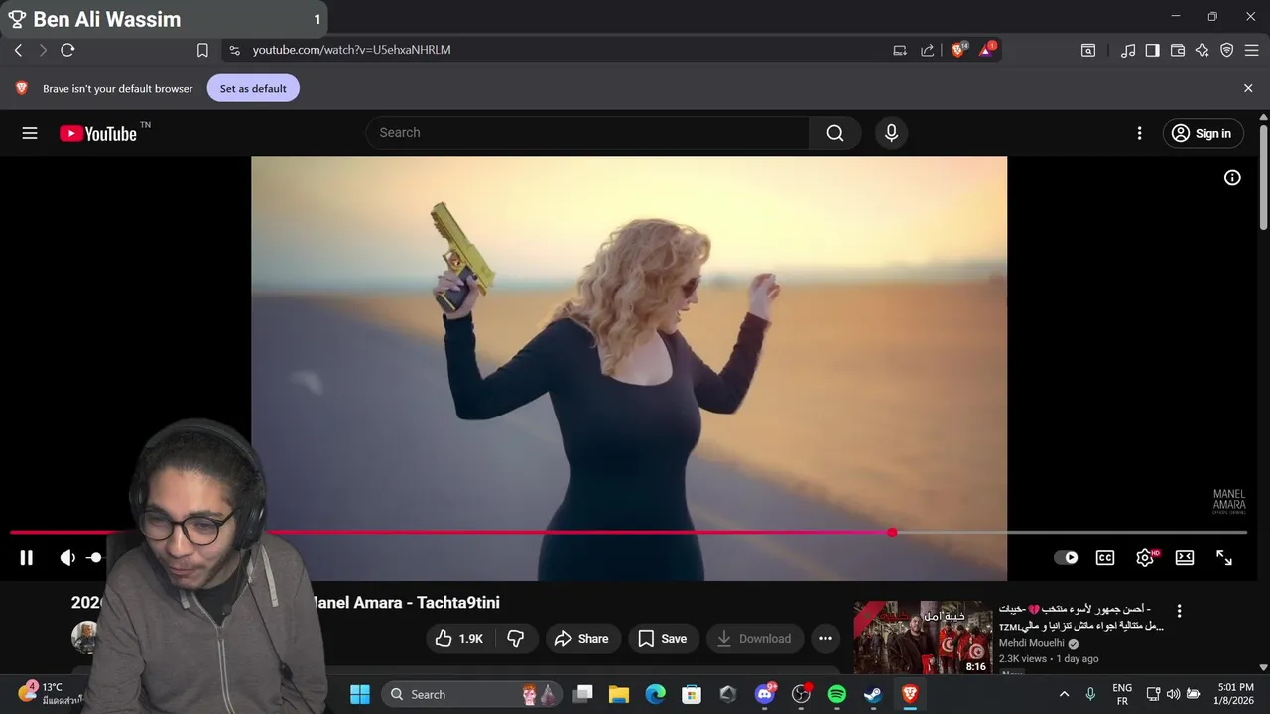Open the YouTube hamburger guide menu
This screenshot has height=714, width=1270.
30,133
